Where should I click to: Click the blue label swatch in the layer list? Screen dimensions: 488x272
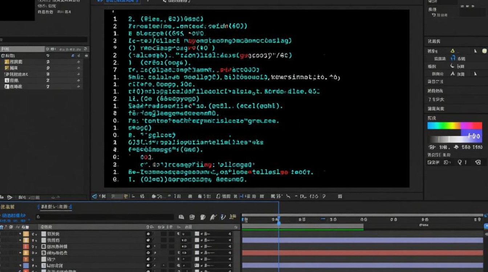tap(26, 265)
